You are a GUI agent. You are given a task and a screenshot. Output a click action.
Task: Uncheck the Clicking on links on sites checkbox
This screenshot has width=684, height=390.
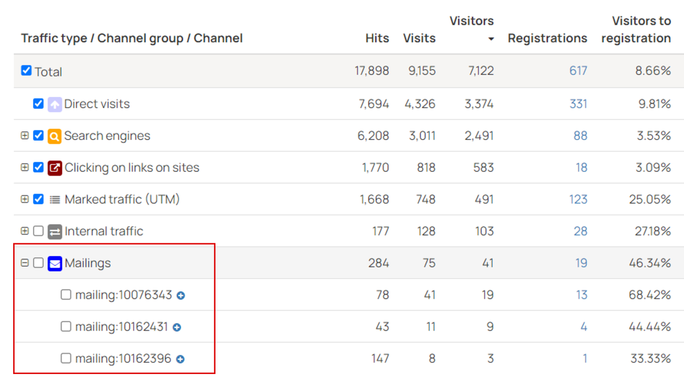[x=38, y=167]
